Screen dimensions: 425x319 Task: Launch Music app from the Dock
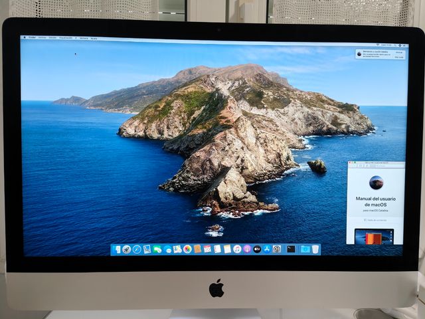click(x=237, y=249)
